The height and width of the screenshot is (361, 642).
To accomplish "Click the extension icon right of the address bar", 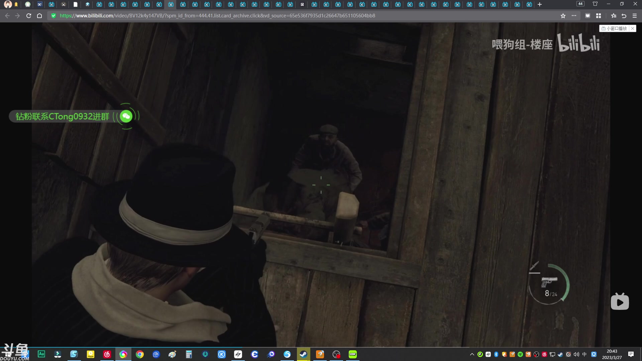I will tap(587, 16).
